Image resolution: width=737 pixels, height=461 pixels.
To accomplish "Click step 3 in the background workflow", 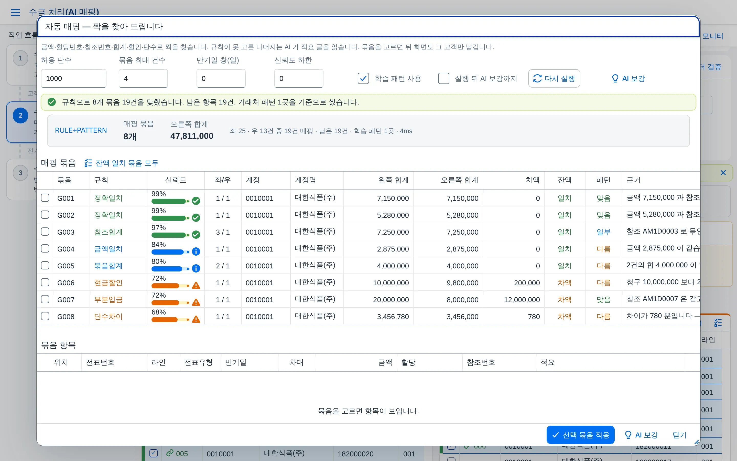I will pos(20,173).
